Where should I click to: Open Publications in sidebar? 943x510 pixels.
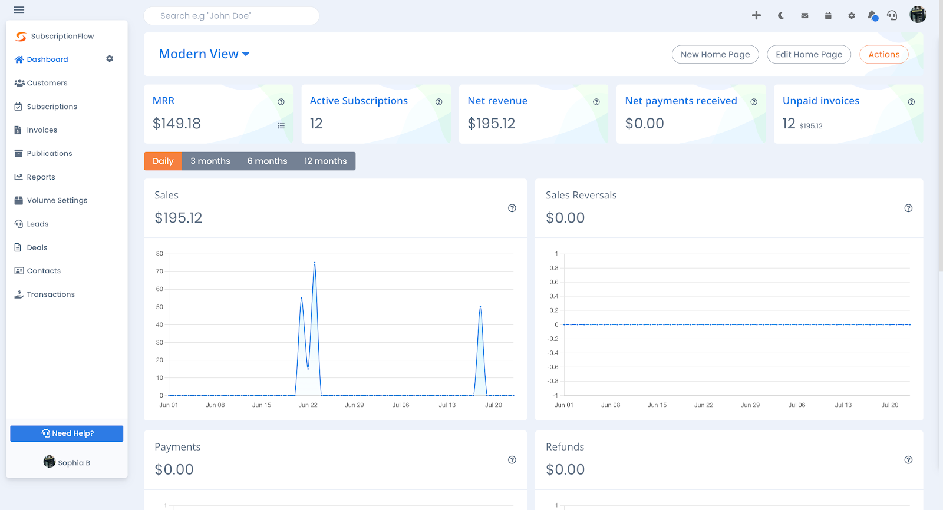click(x=44, y=154)
